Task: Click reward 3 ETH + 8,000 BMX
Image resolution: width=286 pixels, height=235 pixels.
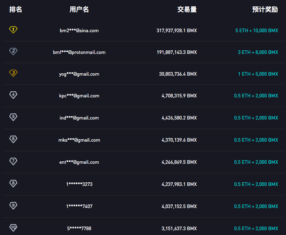Action: point(258,52)
